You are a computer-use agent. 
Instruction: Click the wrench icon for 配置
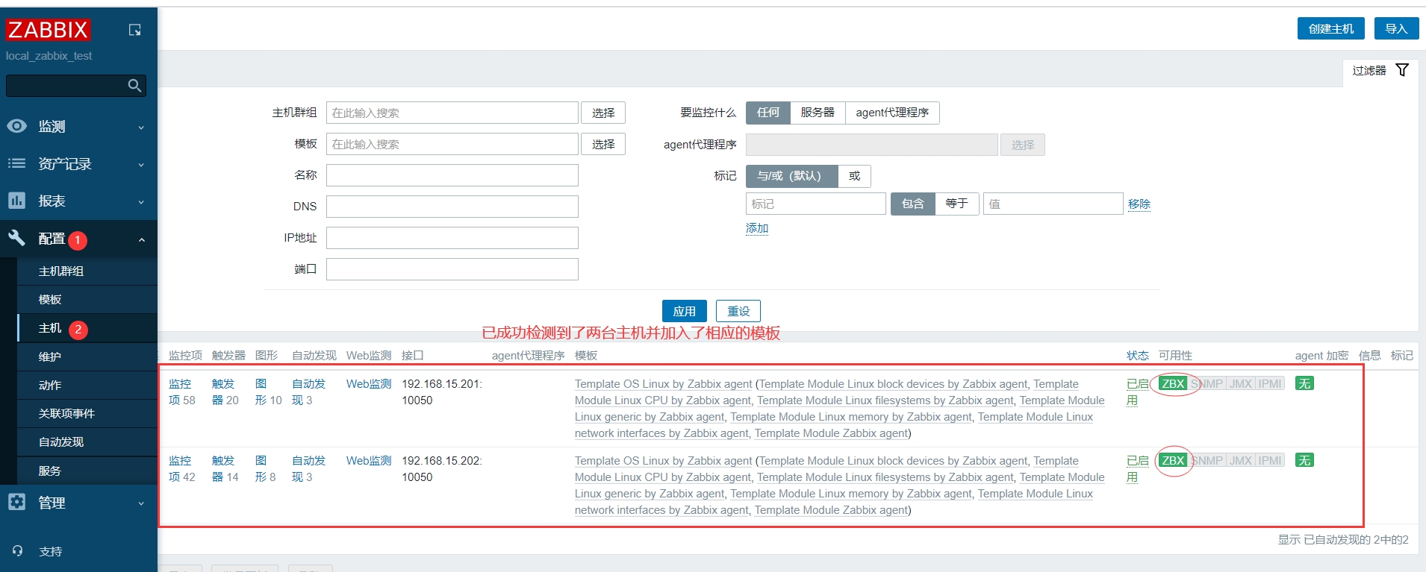coord(16,238)
